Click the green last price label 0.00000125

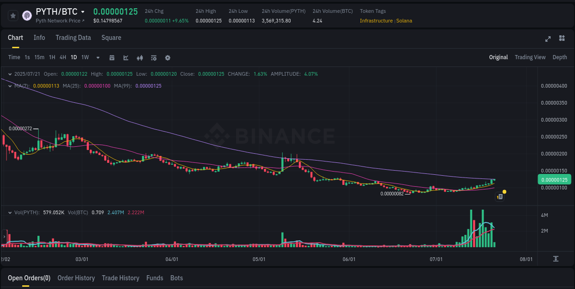[554, 179]
